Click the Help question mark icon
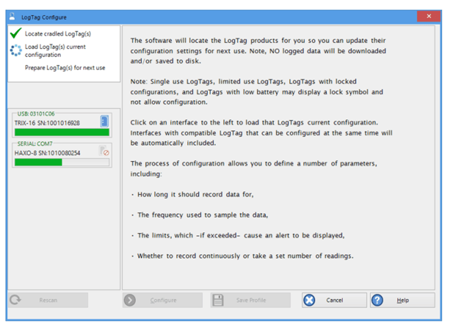Viewport: 450px width, 326px height. [x=377, y=300]
